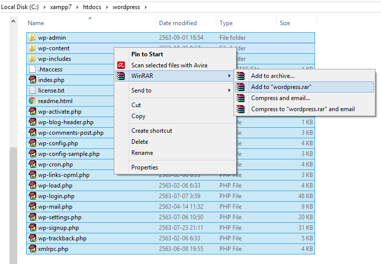This screenshot has width=381, height=264.
Task: Open Properties from the context menu
Action: point(175,167)
